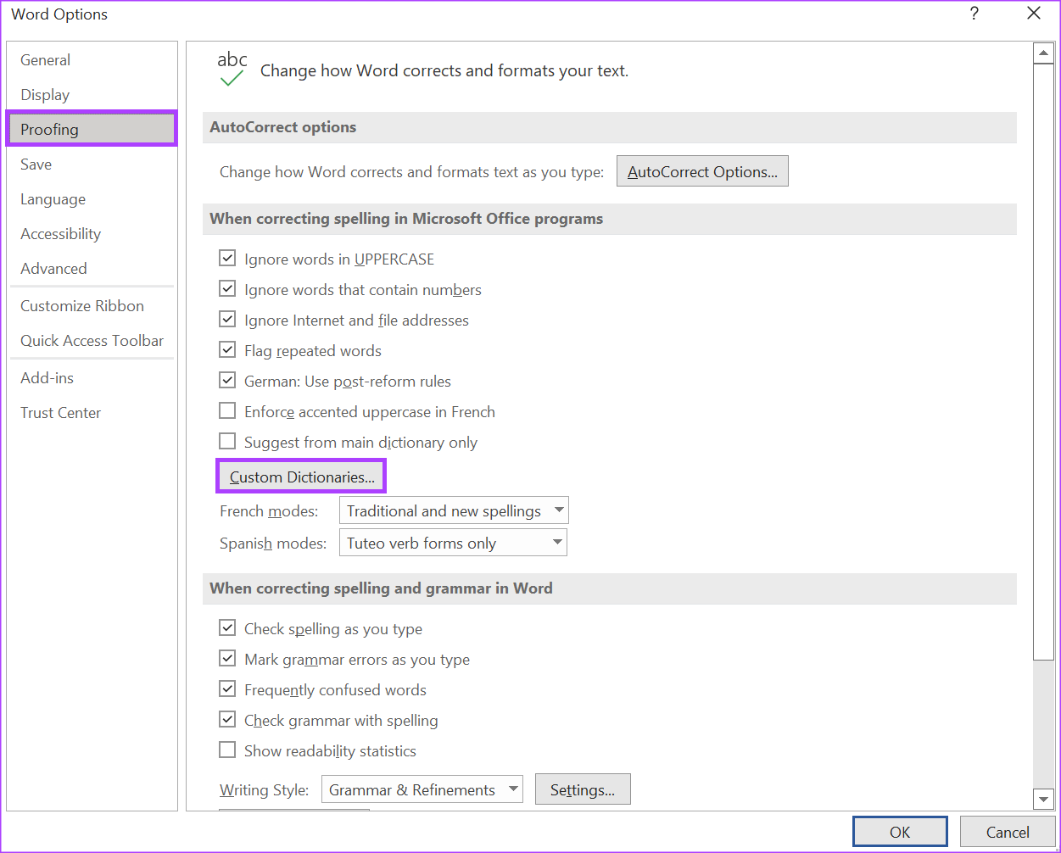
Task: Toggle German: Use post-reform rules
Action: (227, 381)
